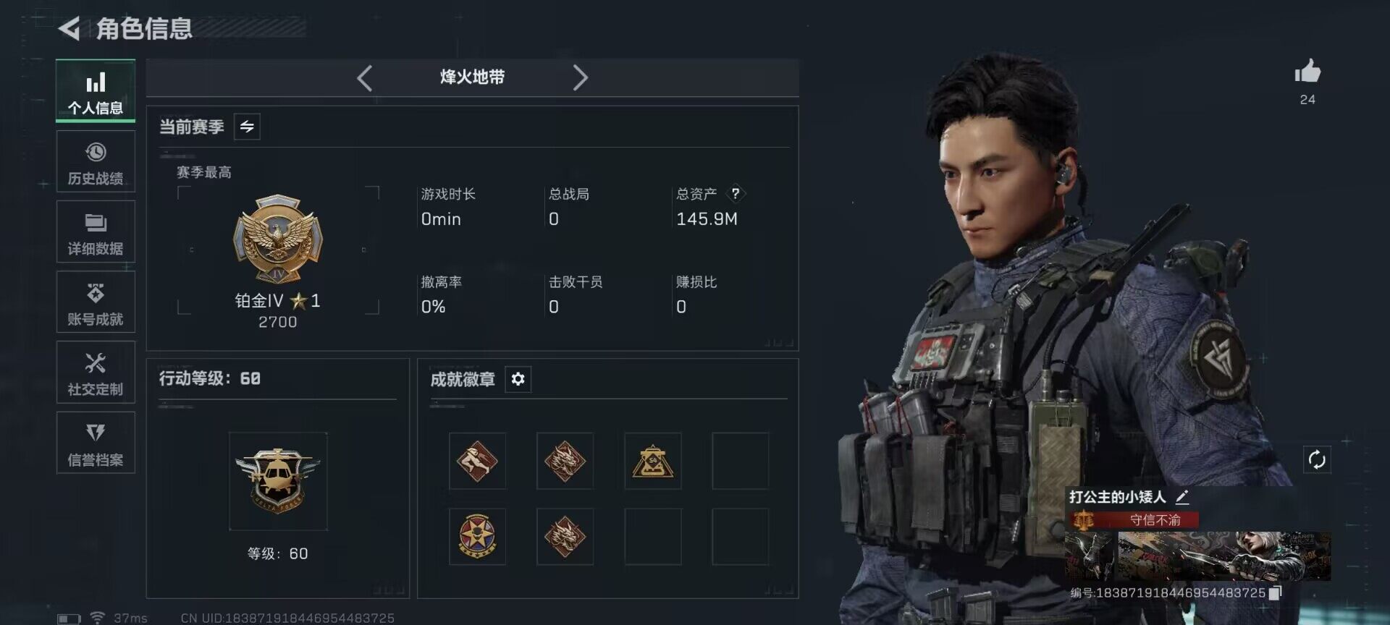1390x625 pixels.
Task: Select the 铂金IV rank medal
Action: point(278,239)
